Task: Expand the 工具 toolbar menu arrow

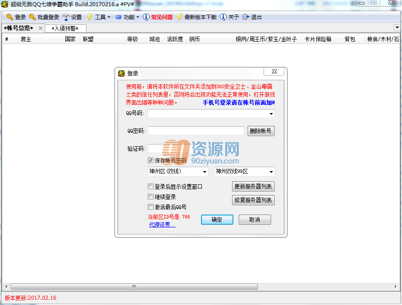Action: pyautogui.click(x=109, y=17)
